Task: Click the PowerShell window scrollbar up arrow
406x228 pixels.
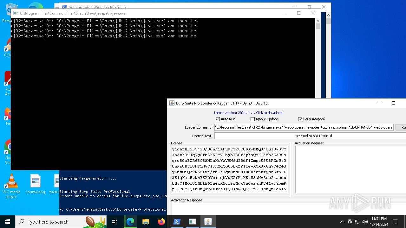Action: (328, 15)
